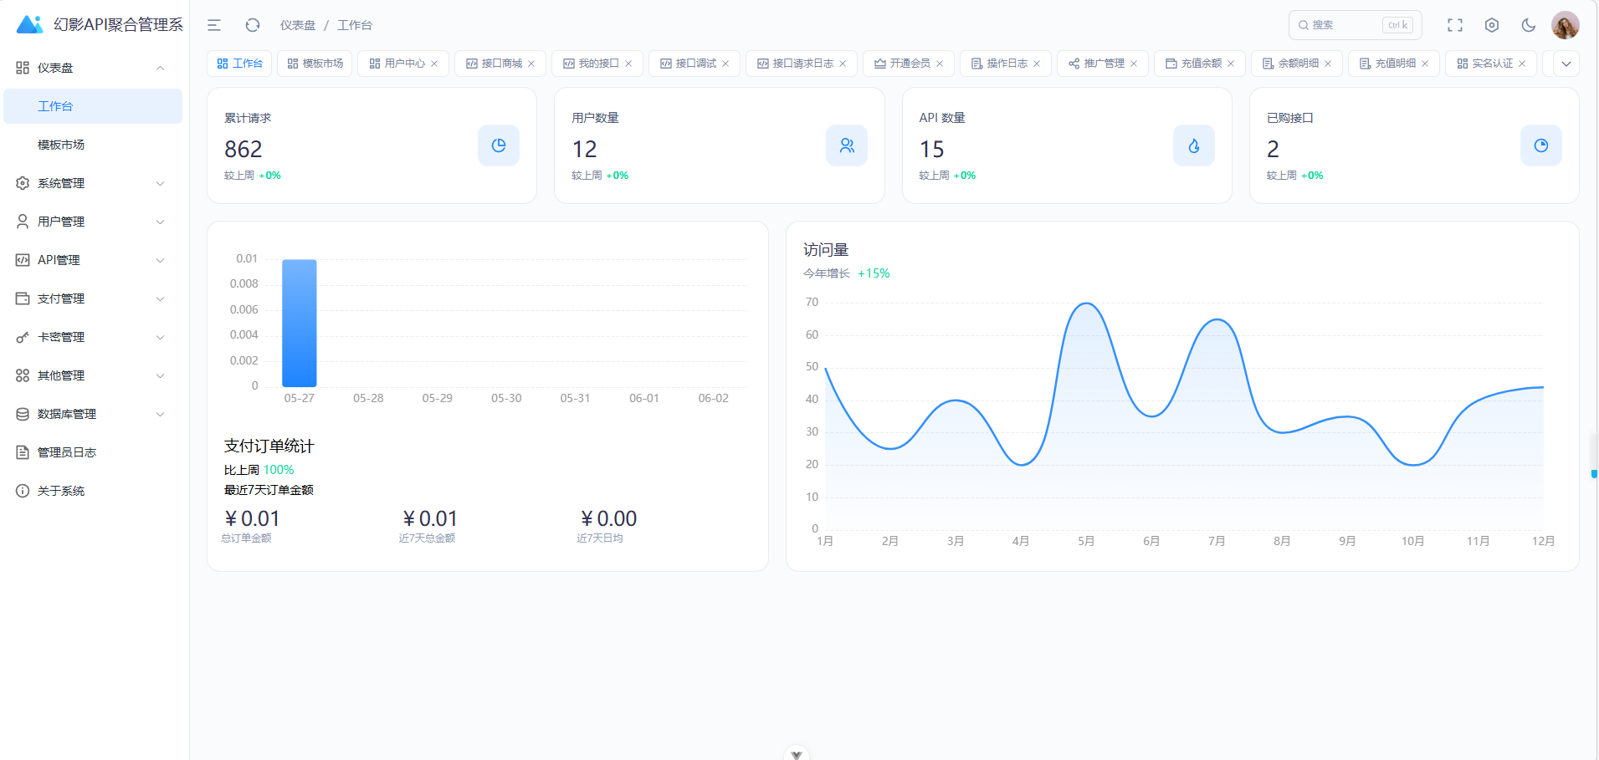Click the 862 累计请求 value

(x=243, y=149)
